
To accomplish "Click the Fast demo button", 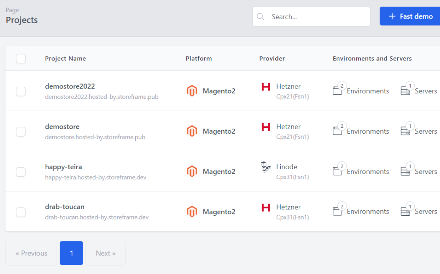I will [x=410, y=16].
